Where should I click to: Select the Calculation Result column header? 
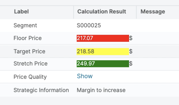[102, 12]
